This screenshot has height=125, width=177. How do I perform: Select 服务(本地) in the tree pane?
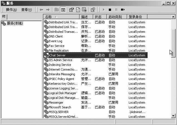[x=15, y=23]
